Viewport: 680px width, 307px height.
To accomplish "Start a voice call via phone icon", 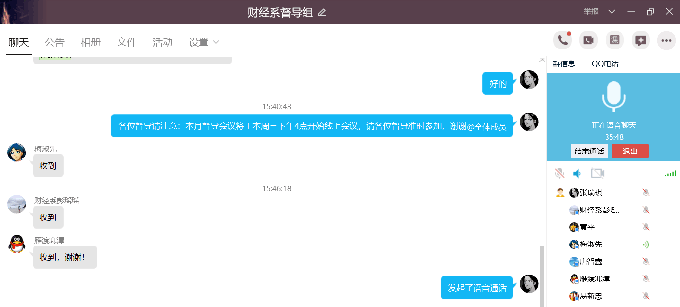I will coord(563,40).
